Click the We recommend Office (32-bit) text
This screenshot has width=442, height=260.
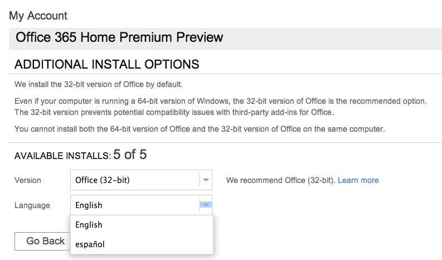281,180
